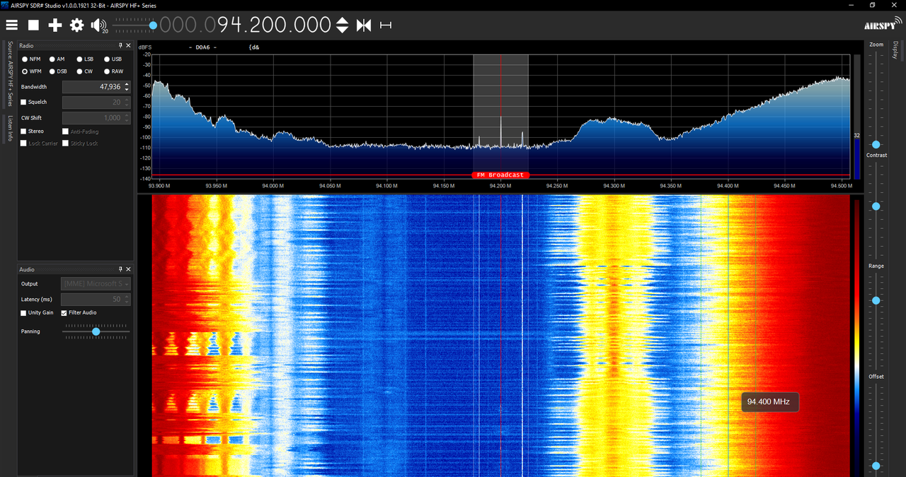Toggle the Lock Carrier checkbox
Viewport: 906px width, 477px height.
coord(23,143)
